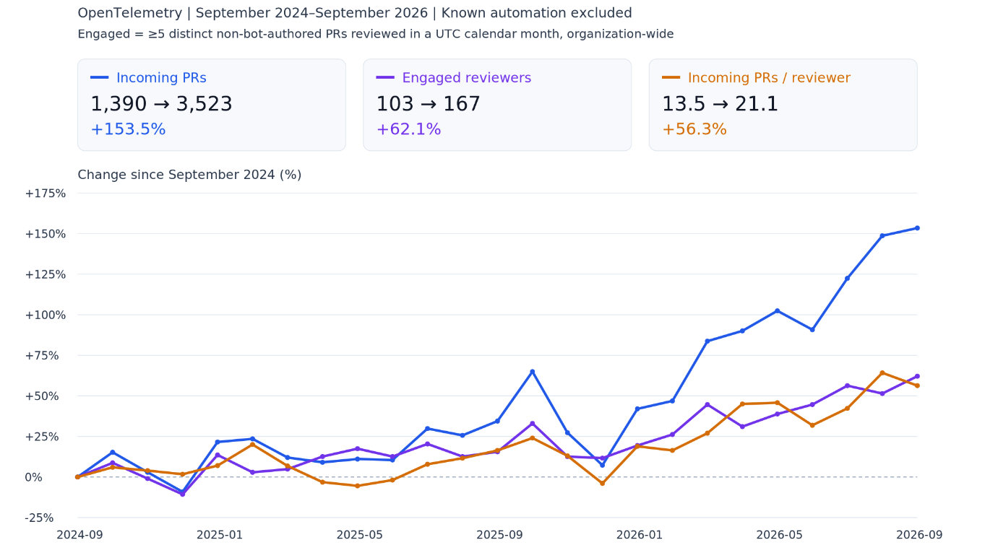The width and height of the screenshot is (985, 558).
Task: Click the 2025-09 x-axis label
Action: click(x=499, y=535)
